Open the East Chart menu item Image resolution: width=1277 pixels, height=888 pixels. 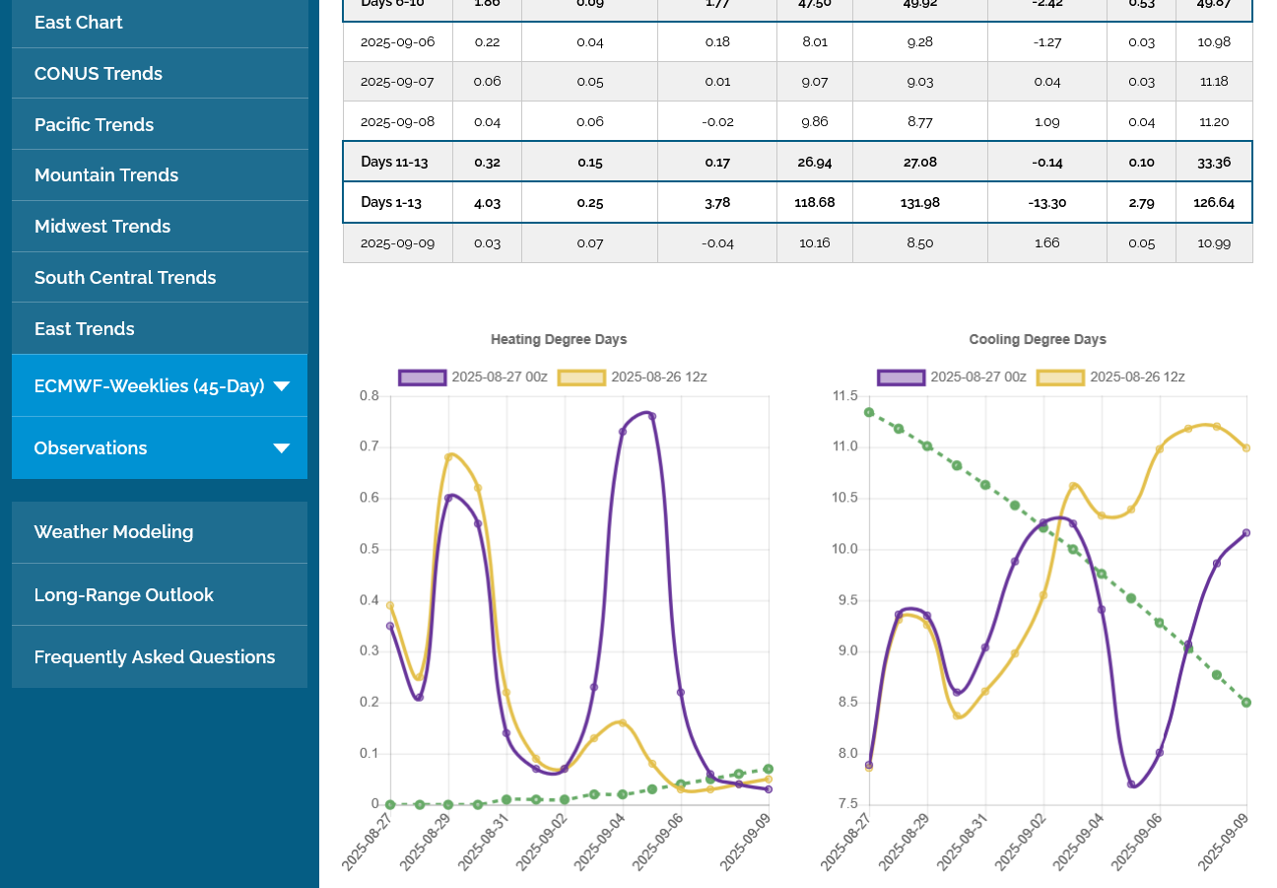(x=79, y=23)
